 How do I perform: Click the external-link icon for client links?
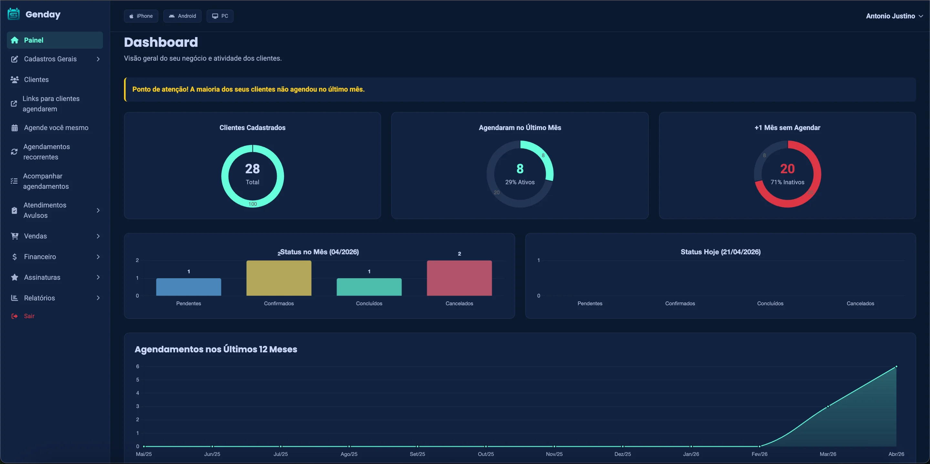click(14, 104)
